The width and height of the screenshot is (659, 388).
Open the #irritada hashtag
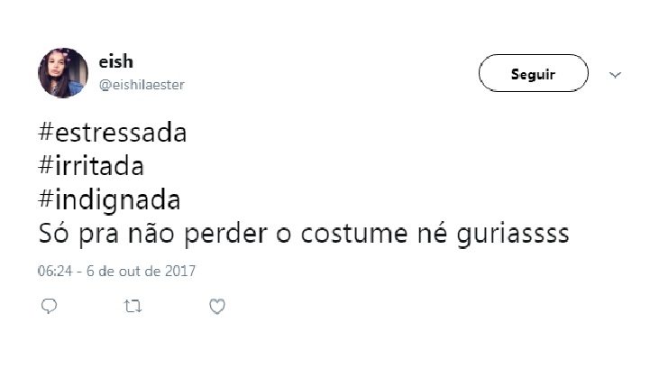pyautogui.click(x=91, y=166)
